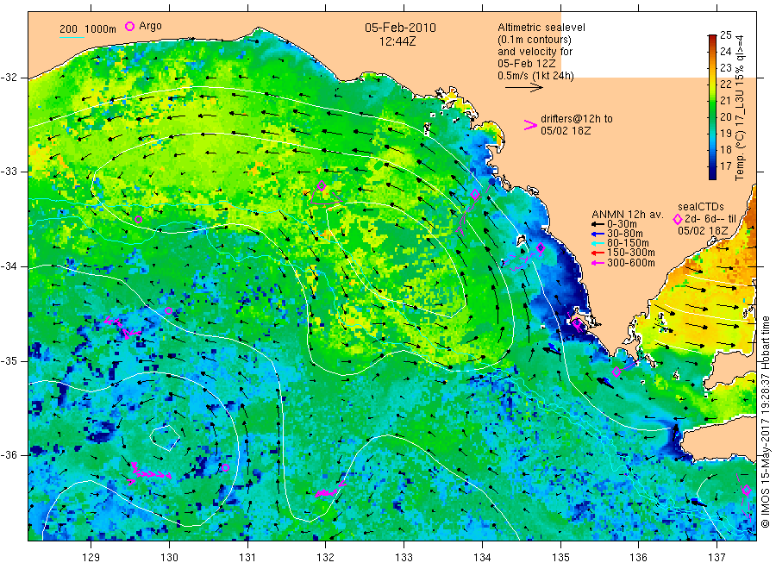Click the Argo float circle near 130.7E 36.1S
776x569 pixels.
[225, 467]
